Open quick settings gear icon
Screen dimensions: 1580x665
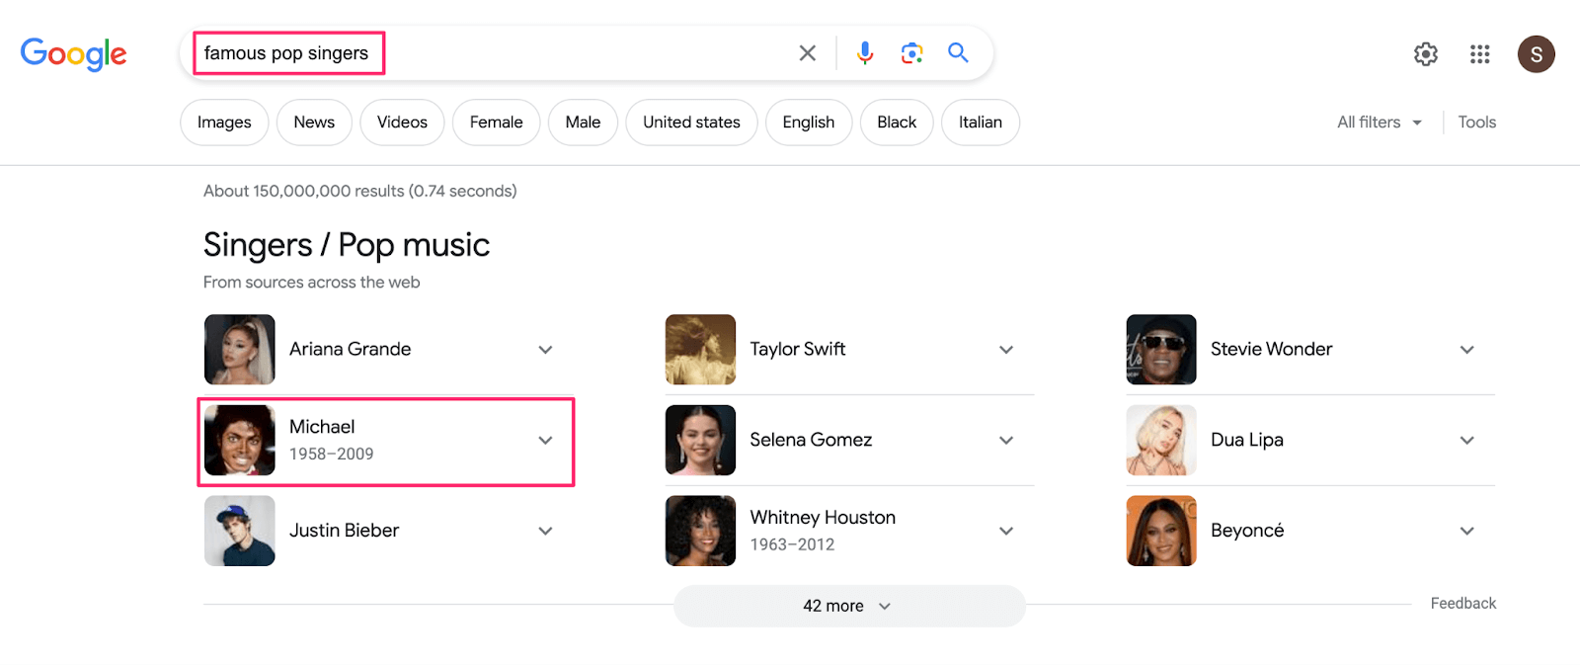coord(1426,54)
